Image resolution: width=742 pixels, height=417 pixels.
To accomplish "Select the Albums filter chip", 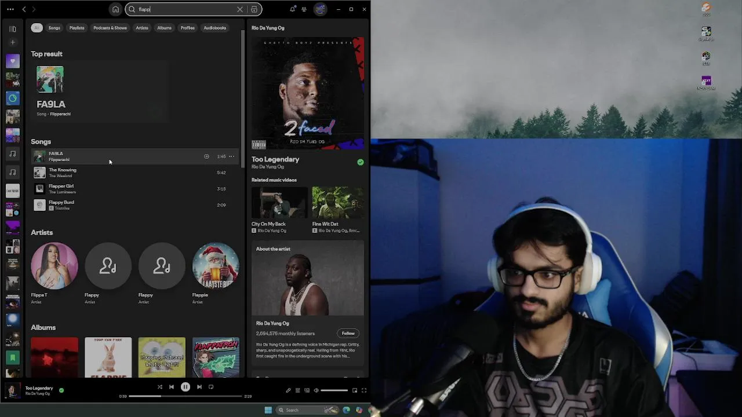I will (x=164, y=28).
